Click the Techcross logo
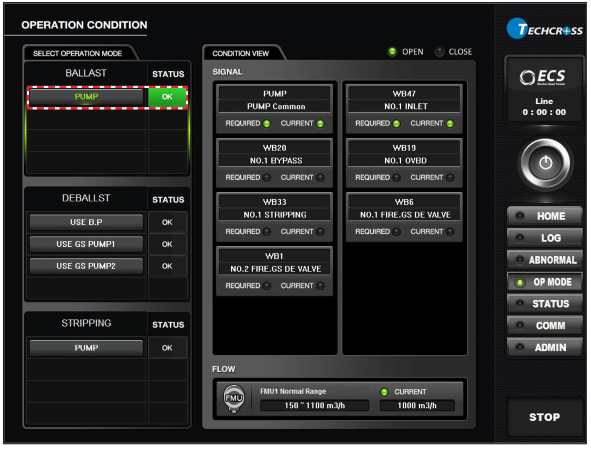 coord(544,30)
